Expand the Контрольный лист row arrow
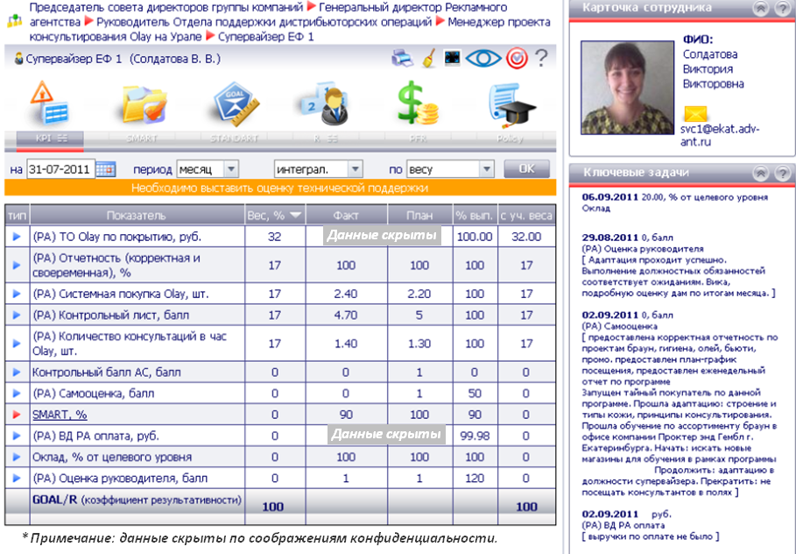Image resolution: width=796 pixels, height=554 pixels. coord(17,315)
